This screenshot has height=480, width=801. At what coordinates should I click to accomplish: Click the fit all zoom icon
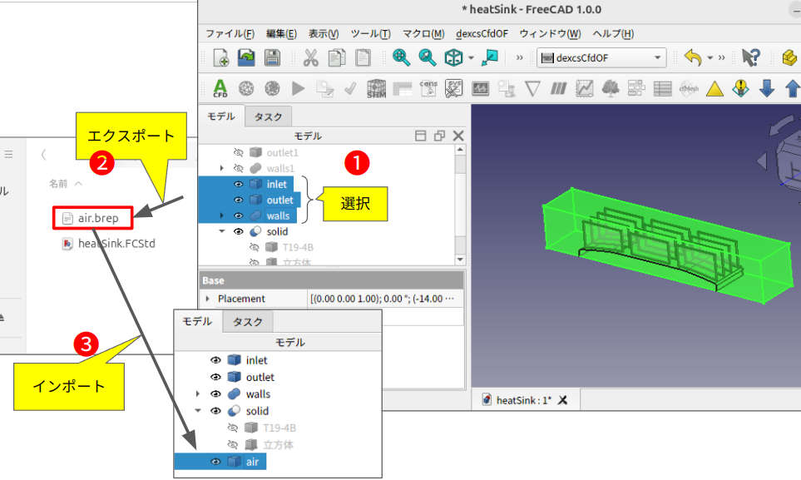click(x=401, y=57)
